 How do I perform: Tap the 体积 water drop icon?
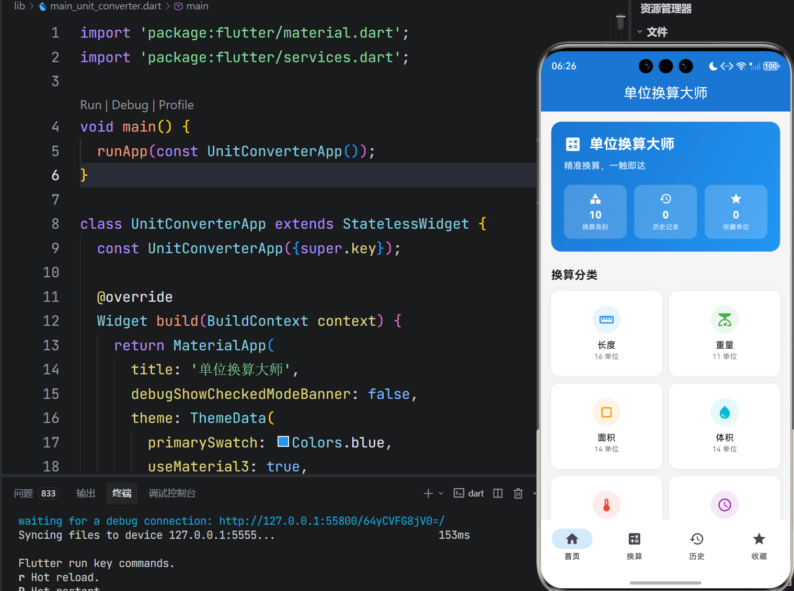(724, 412)
